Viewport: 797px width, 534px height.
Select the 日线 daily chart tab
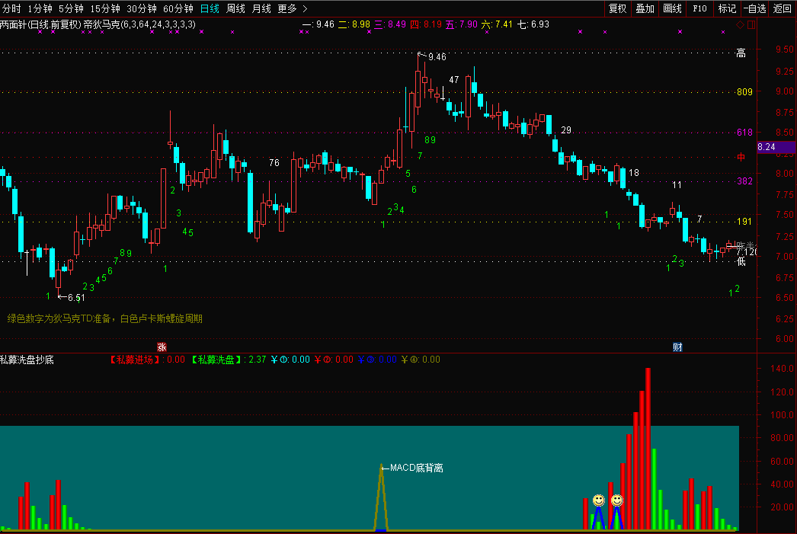point(210,8)
